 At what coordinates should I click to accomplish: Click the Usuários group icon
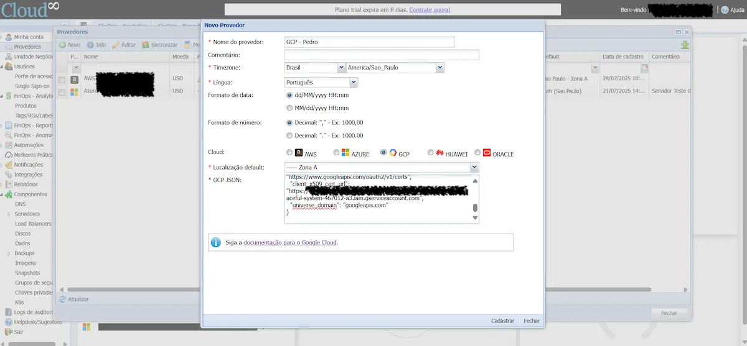[x=9, y=66]
